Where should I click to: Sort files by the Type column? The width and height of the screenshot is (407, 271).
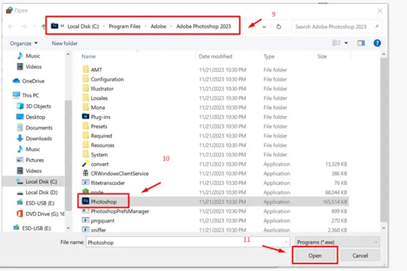point(269,56)
